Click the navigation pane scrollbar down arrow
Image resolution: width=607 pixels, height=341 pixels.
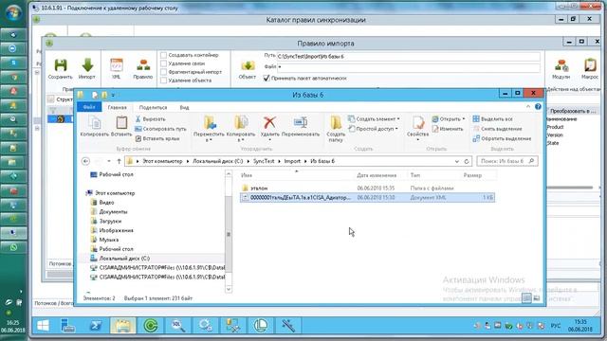click(229, 289)
